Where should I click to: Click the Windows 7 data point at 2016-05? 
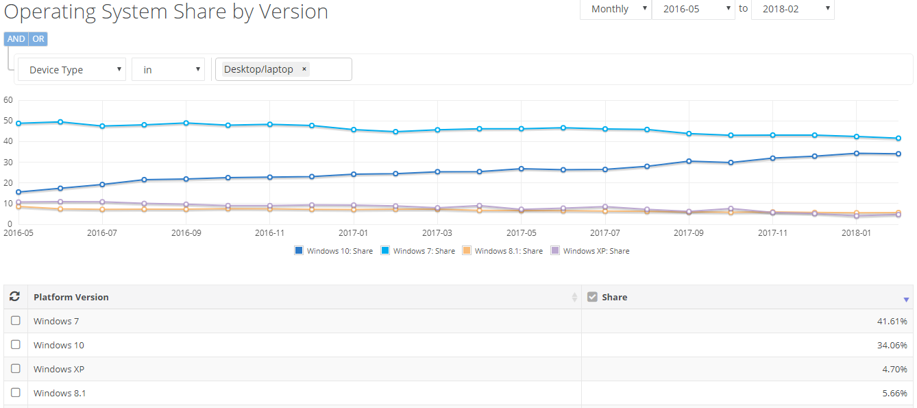pos(19,123)
